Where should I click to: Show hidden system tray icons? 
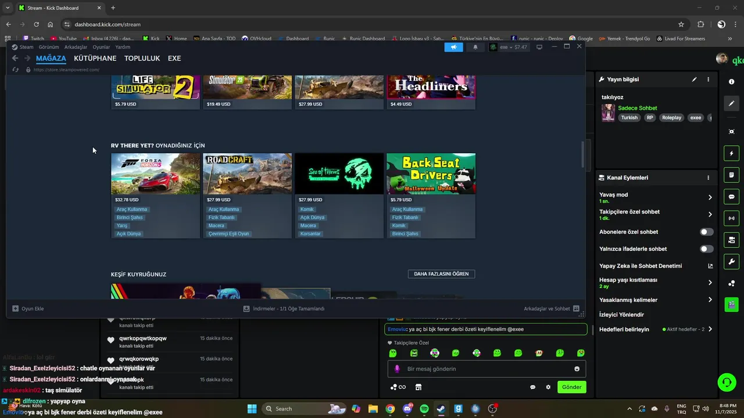point(629,409)
